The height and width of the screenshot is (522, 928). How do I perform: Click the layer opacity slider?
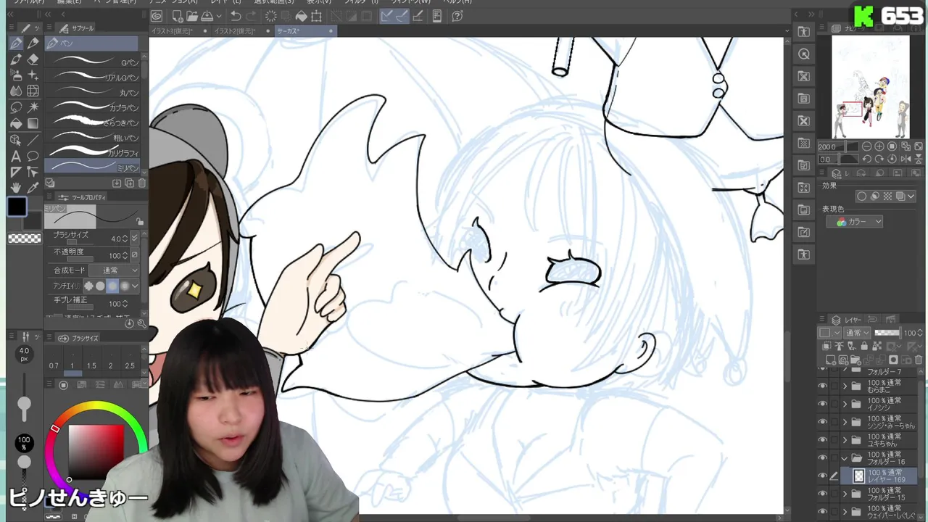pyautogui.click(x=887, y=333)
